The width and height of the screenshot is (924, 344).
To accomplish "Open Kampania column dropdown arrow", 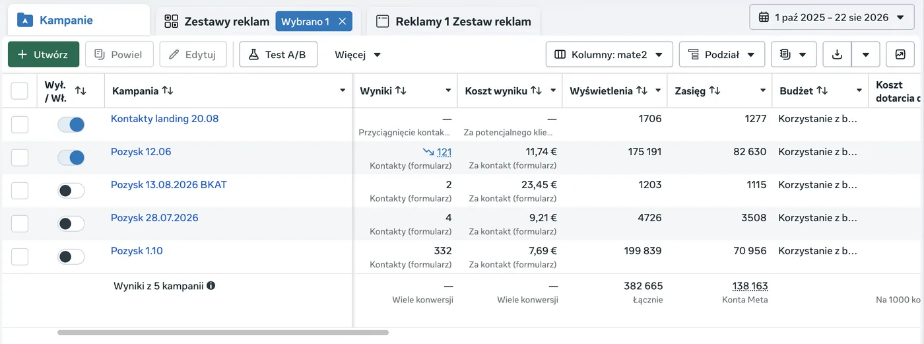I will pyautogui.click(x=343, y=90).
